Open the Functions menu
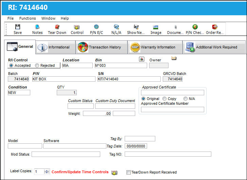This screenshot has height=180, width=247. point(28,18)
